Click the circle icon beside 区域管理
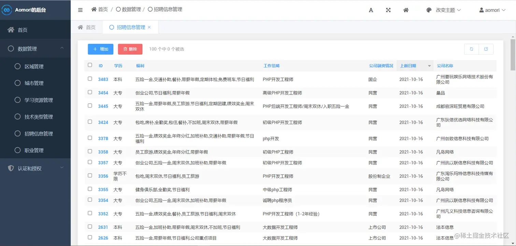This screenshot has width=516, height=246. [x=18, y=66]
